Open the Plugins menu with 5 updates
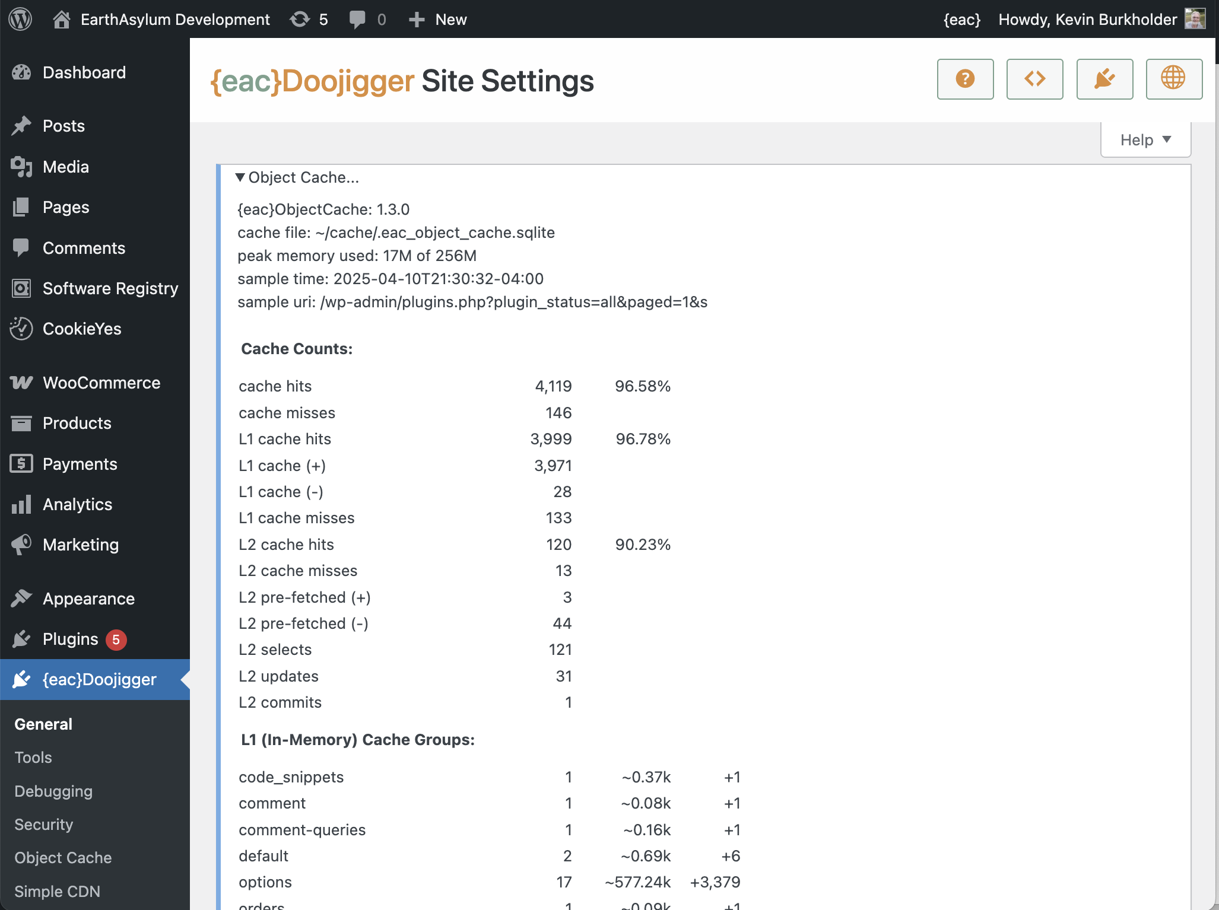The width and height of the screenshot is (1219, 910). coord(70,639)
